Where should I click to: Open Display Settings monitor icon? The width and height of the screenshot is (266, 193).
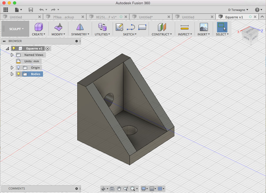tap(144, 188)
